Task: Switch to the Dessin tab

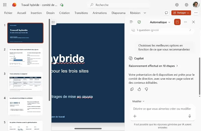Action: coord(51,13)
